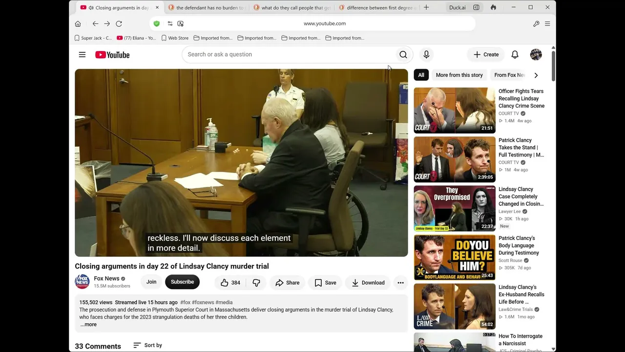The width and height of the screenshot is (625, 352).
Task: Click the fire button in the tab bar
Action: 493,7
